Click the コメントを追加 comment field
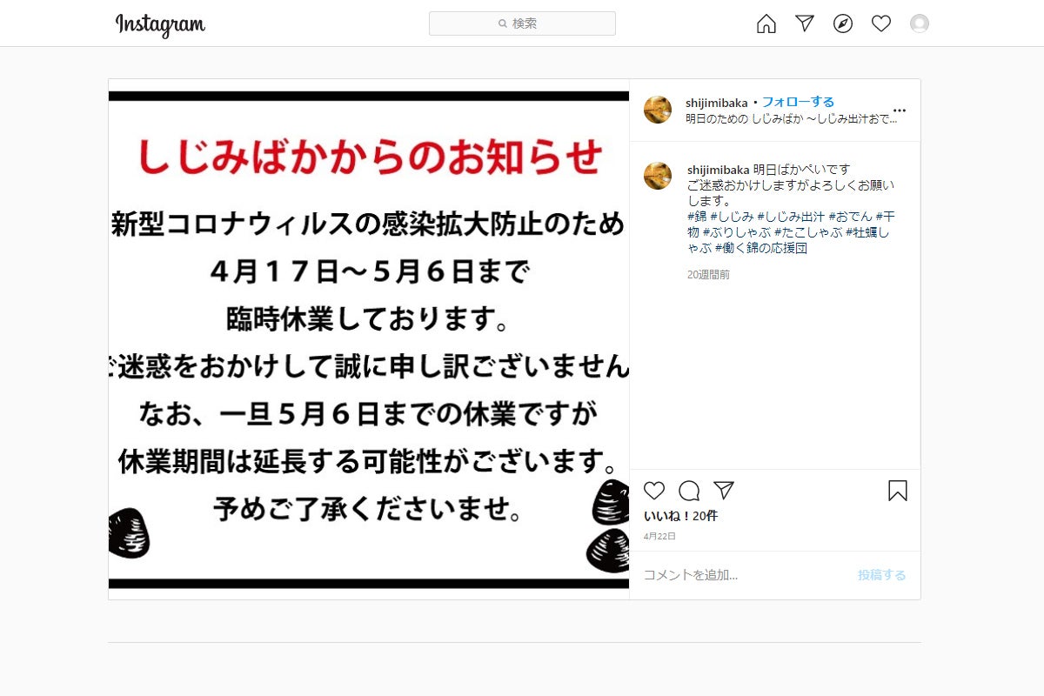The height and width of the screenshot is (696, 1044). 739,575
